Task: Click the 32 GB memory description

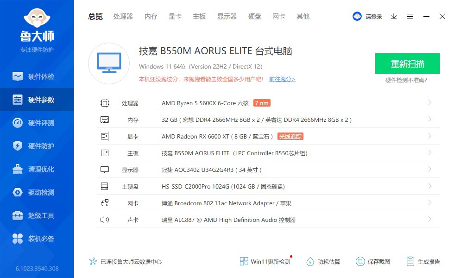Action: 257,120
